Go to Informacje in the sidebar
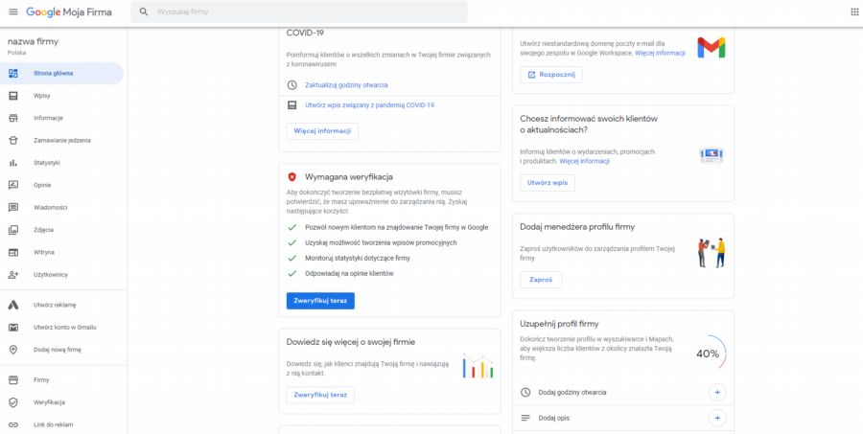The height and width of the screenshot is (434, 863). [x=48, y=118]
